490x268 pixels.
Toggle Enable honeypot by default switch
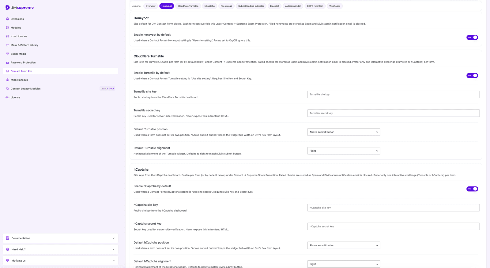point(472,37)
